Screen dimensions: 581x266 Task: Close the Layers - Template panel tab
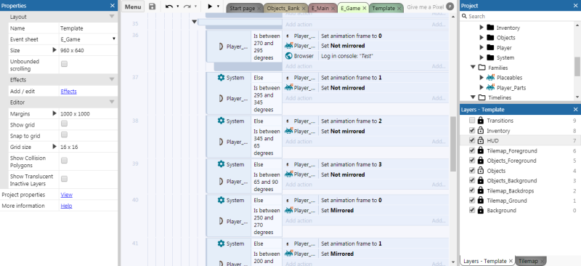(511, 261)
